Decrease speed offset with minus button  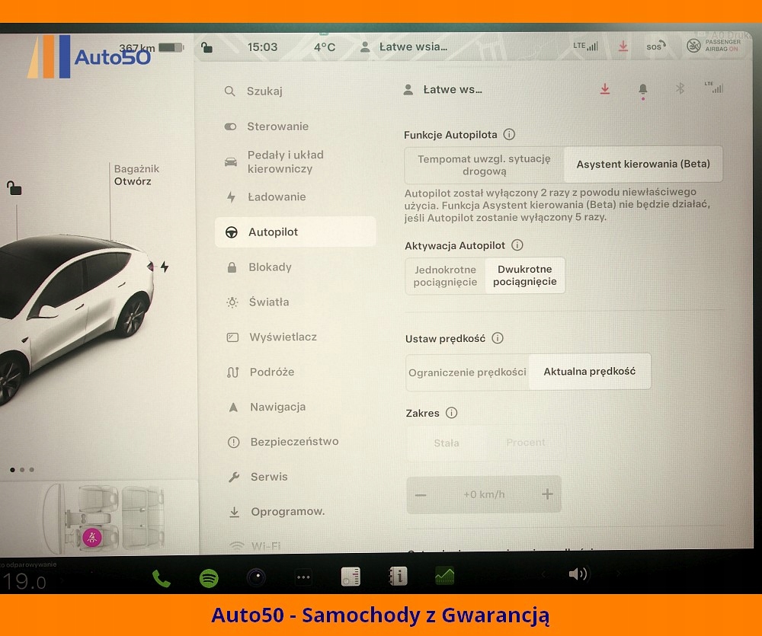coord(421,495)
